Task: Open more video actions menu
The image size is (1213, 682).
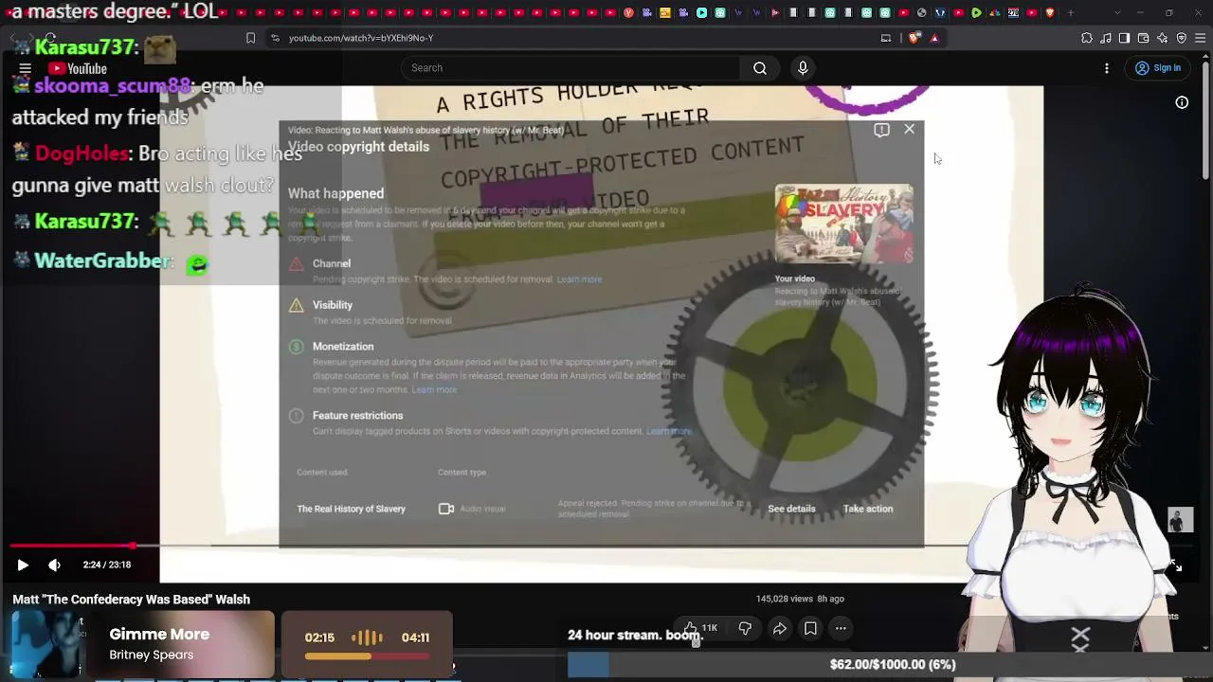Action: coord(841,628)
